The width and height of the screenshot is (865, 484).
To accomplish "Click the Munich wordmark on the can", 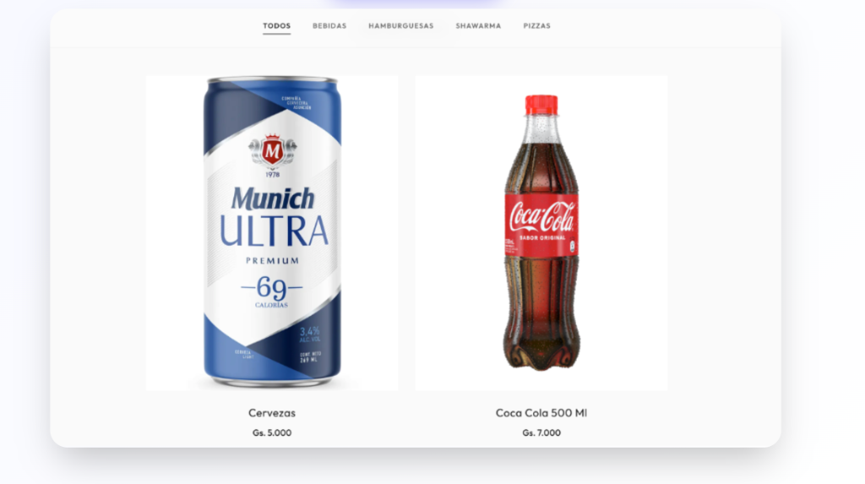I will click(x=273, y=198).
